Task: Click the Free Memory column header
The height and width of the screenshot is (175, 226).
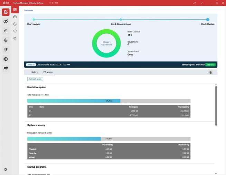Action: (x=107, y=145)
